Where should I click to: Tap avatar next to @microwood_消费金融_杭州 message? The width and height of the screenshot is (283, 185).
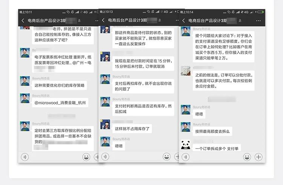coord(25,98)
